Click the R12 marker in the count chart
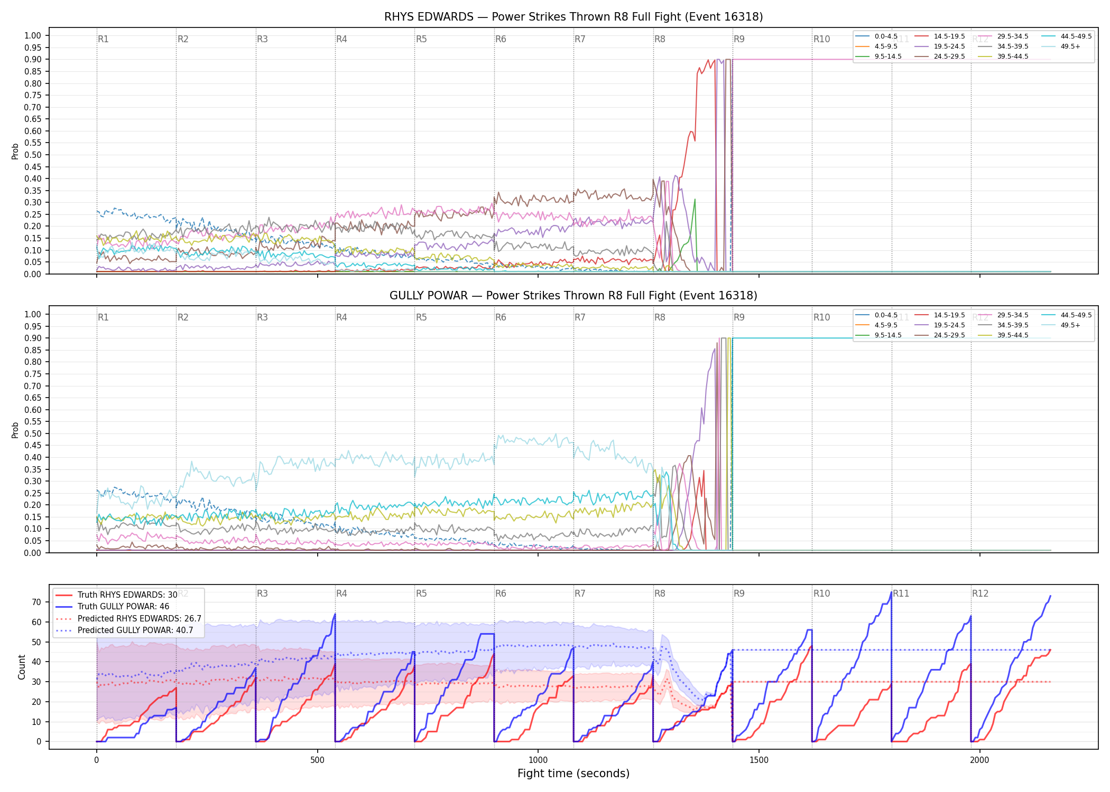Image resolution: width=1110 pixels, height=792 pixels. pyautogui.click(x=980, y=593)
